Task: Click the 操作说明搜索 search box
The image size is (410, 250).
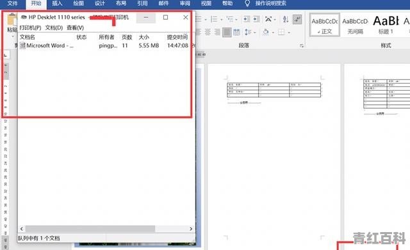Action: click(x=270, y=3)
